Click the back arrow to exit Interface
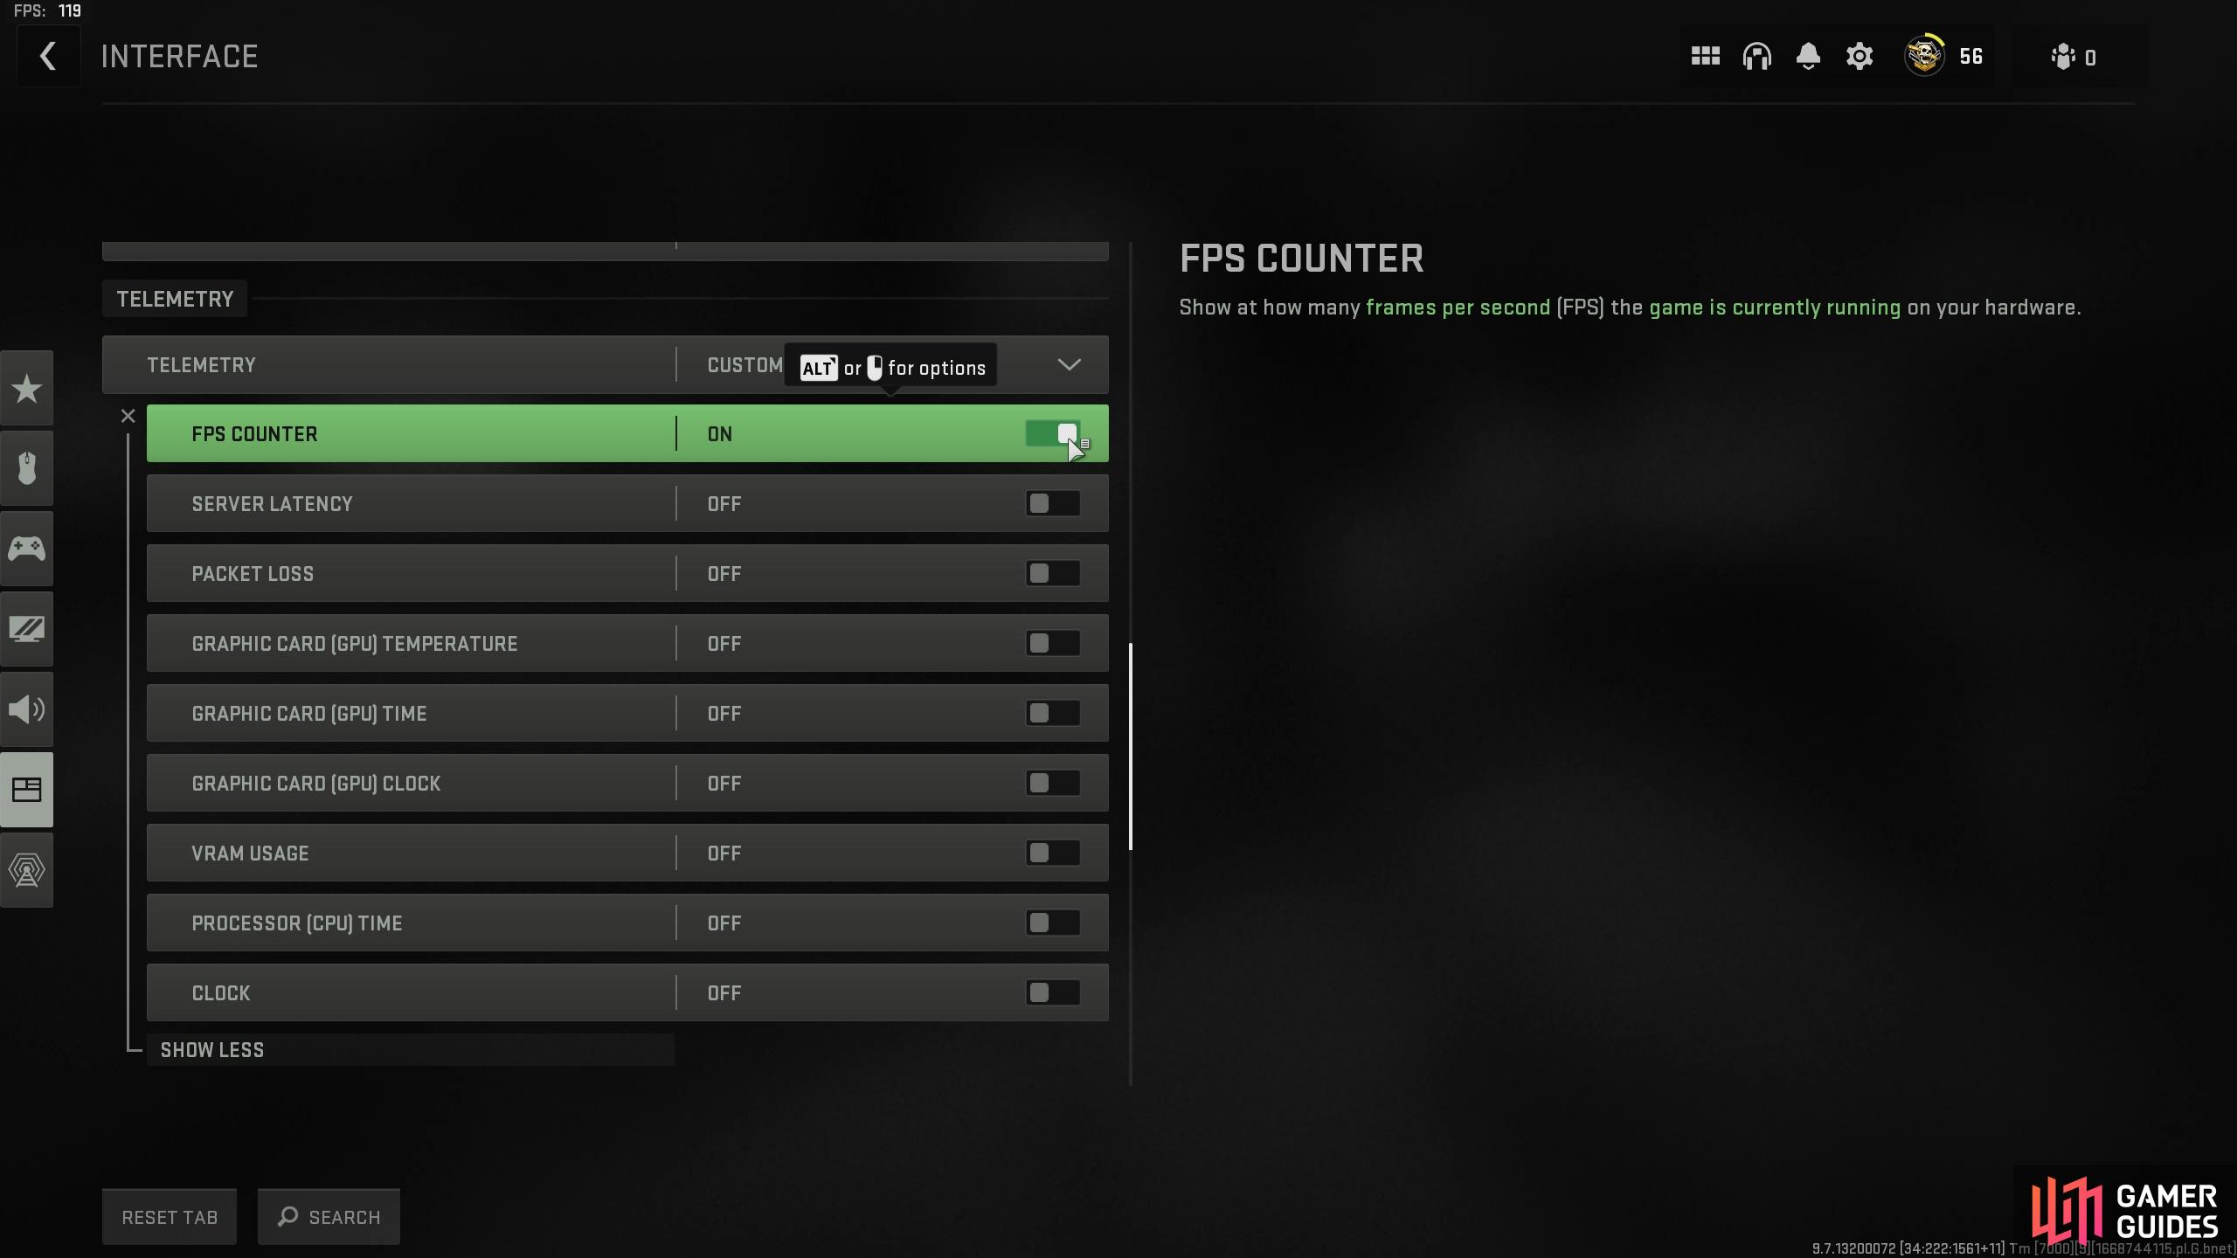Image resolution: width=2237 pixels, height=1258 pixels. [46, 57]
